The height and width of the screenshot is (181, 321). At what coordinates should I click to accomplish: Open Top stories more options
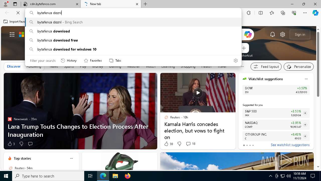71,158
